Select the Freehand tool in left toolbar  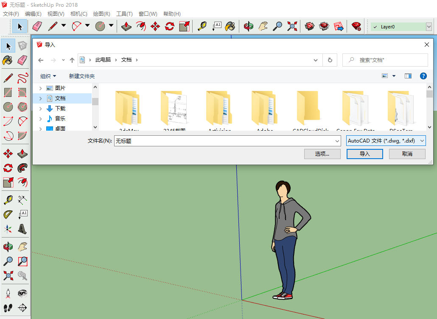pyautogui.click(x=22, y=78)
